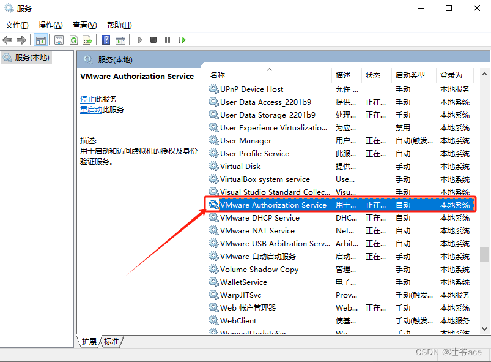491x362 pixels.
Task: Toggle the show/hide console tree icon
Action: 41,40
